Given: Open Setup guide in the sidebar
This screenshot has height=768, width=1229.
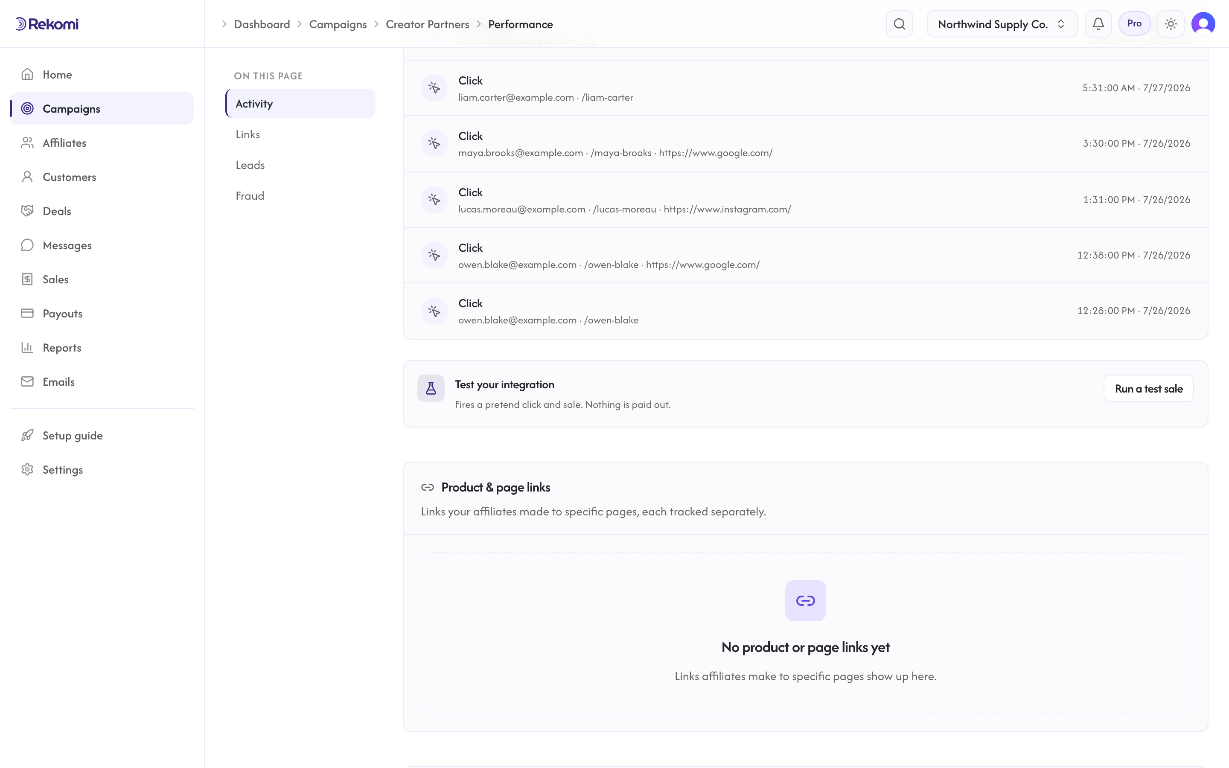Looking at the screenshot, I should (x=102, y=435).
